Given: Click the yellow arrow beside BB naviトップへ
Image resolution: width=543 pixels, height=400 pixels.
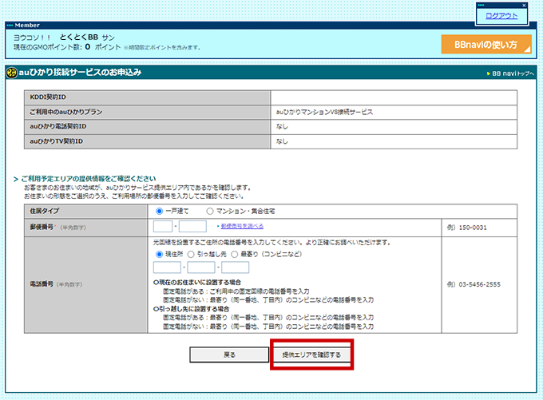Looking at the screenshot, I should pos(488,73).
